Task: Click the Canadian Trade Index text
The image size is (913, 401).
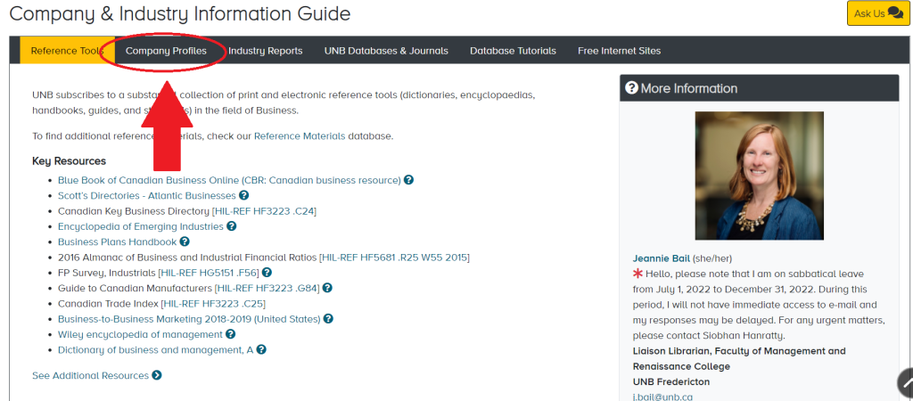Action: [x=108, y=303]
